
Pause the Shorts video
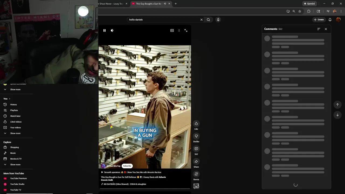105,30
